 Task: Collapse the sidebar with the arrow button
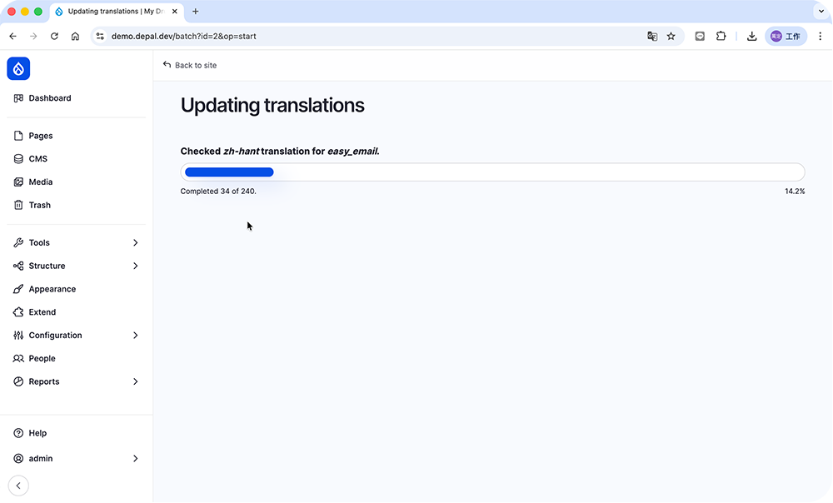point(18,486)
